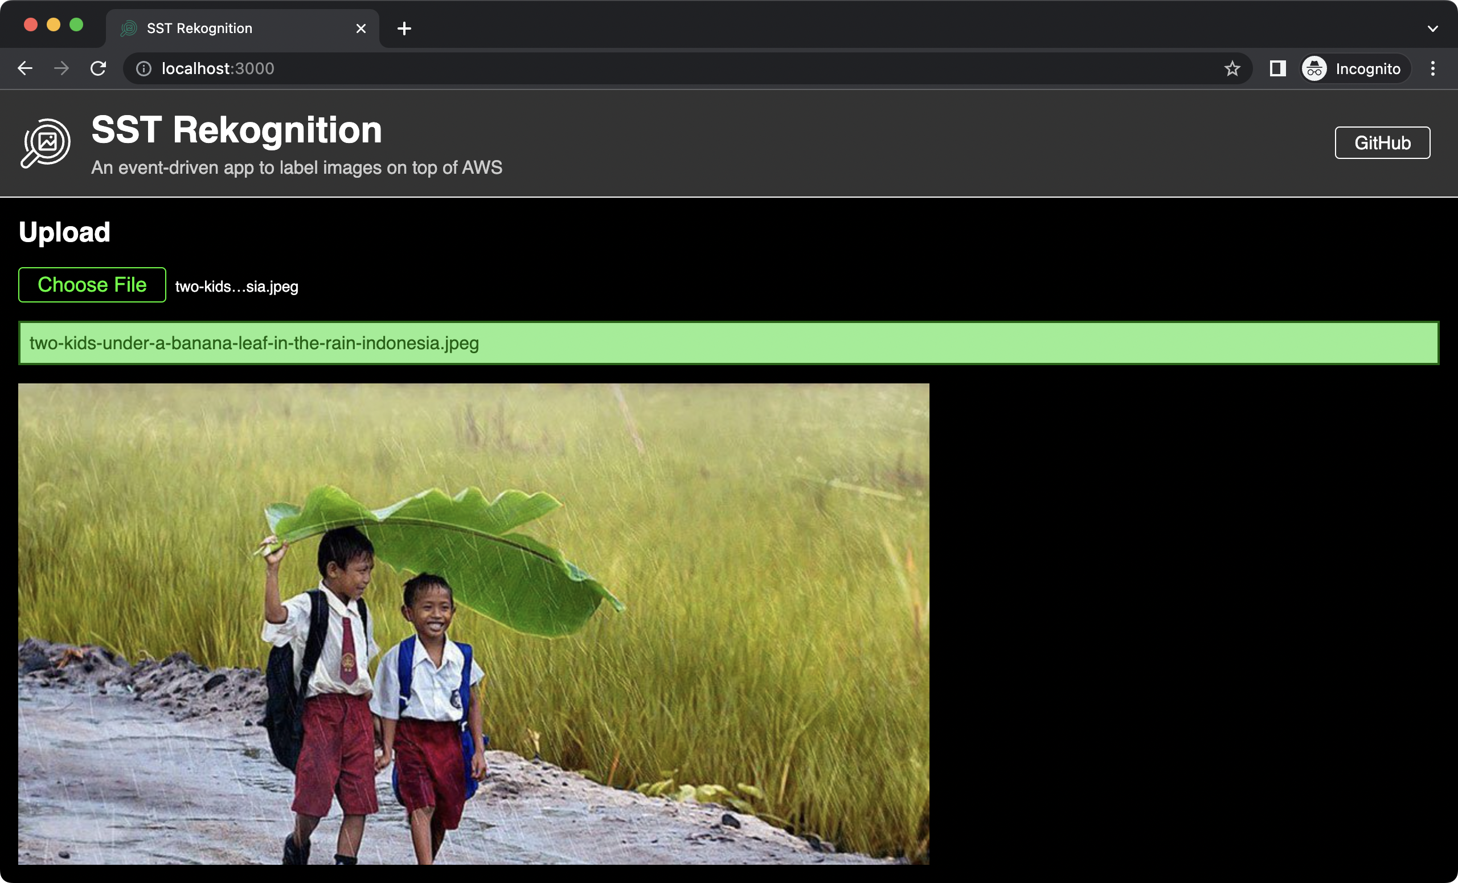Click the browser forward arrow

click(62, 69)
